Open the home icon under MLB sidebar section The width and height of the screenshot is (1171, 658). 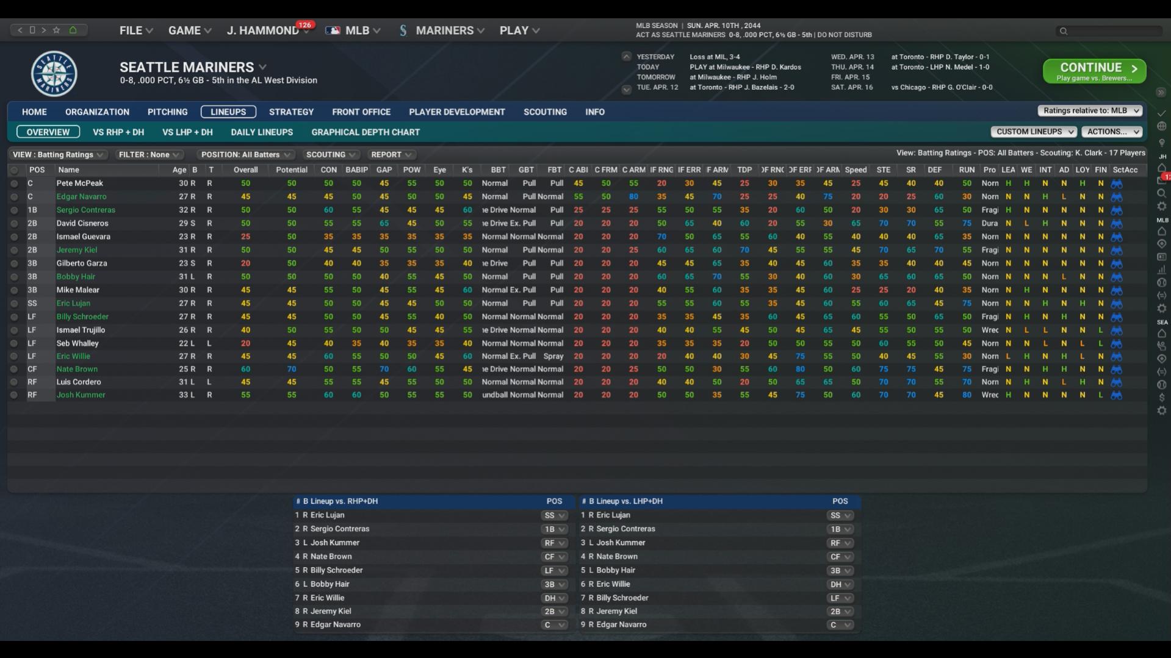pyautogui.click(x=1162, y=231)
